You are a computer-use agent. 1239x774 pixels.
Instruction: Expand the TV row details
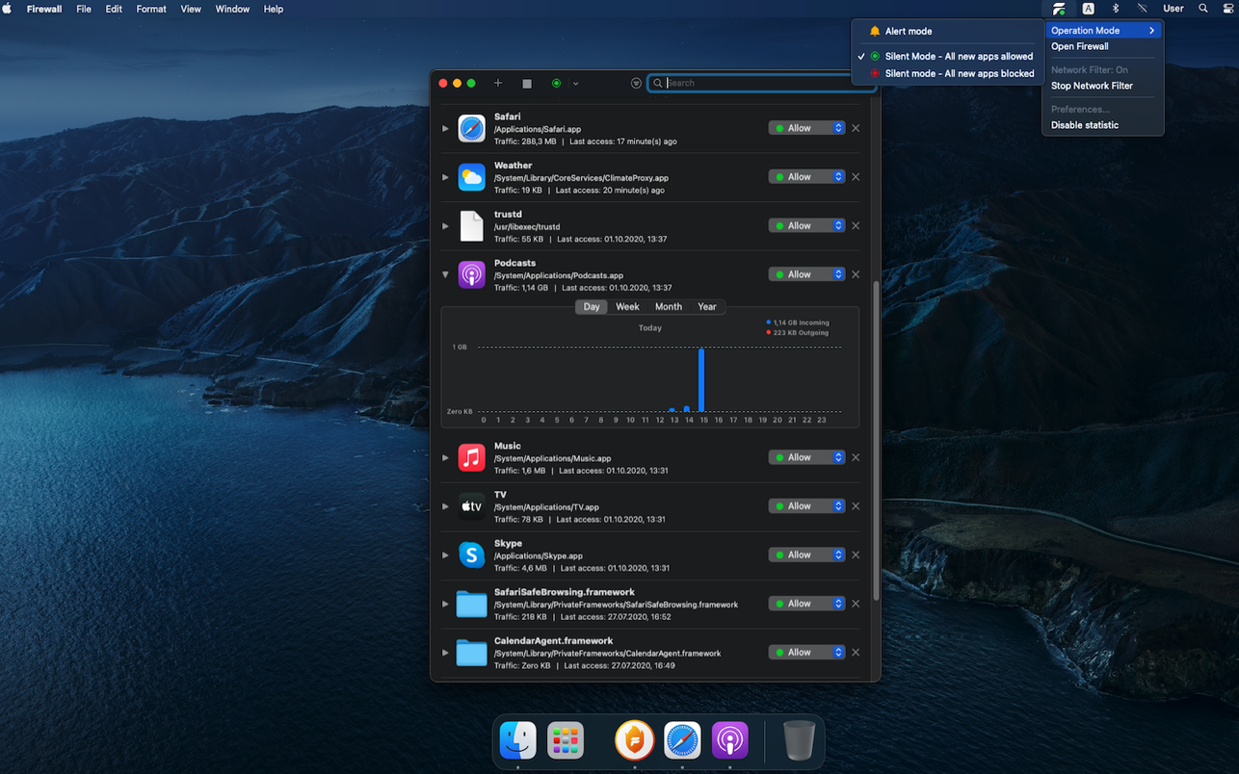point(445,506)
